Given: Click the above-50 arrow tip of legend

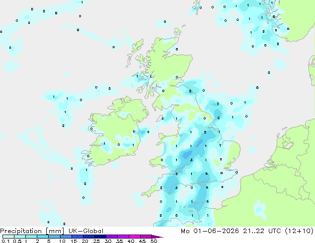Looking at the screenshot, I should [157, 237].
